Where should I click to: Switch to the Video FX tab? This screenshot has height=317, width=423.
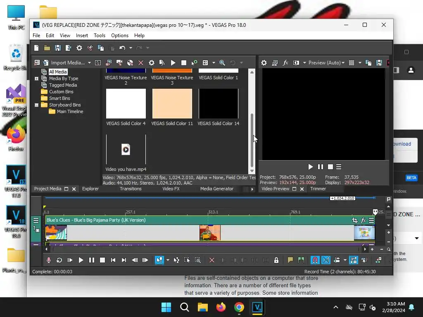point(171,189)
